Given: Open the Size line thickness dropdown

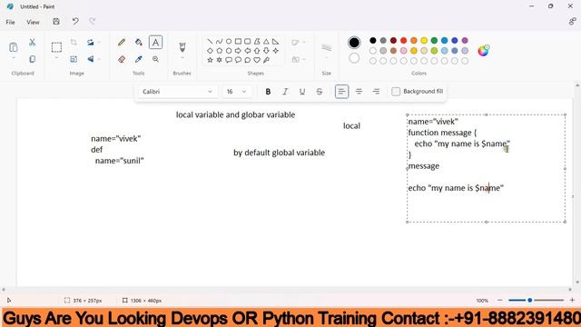Looking at the screenshot, I should pos(327,50).
